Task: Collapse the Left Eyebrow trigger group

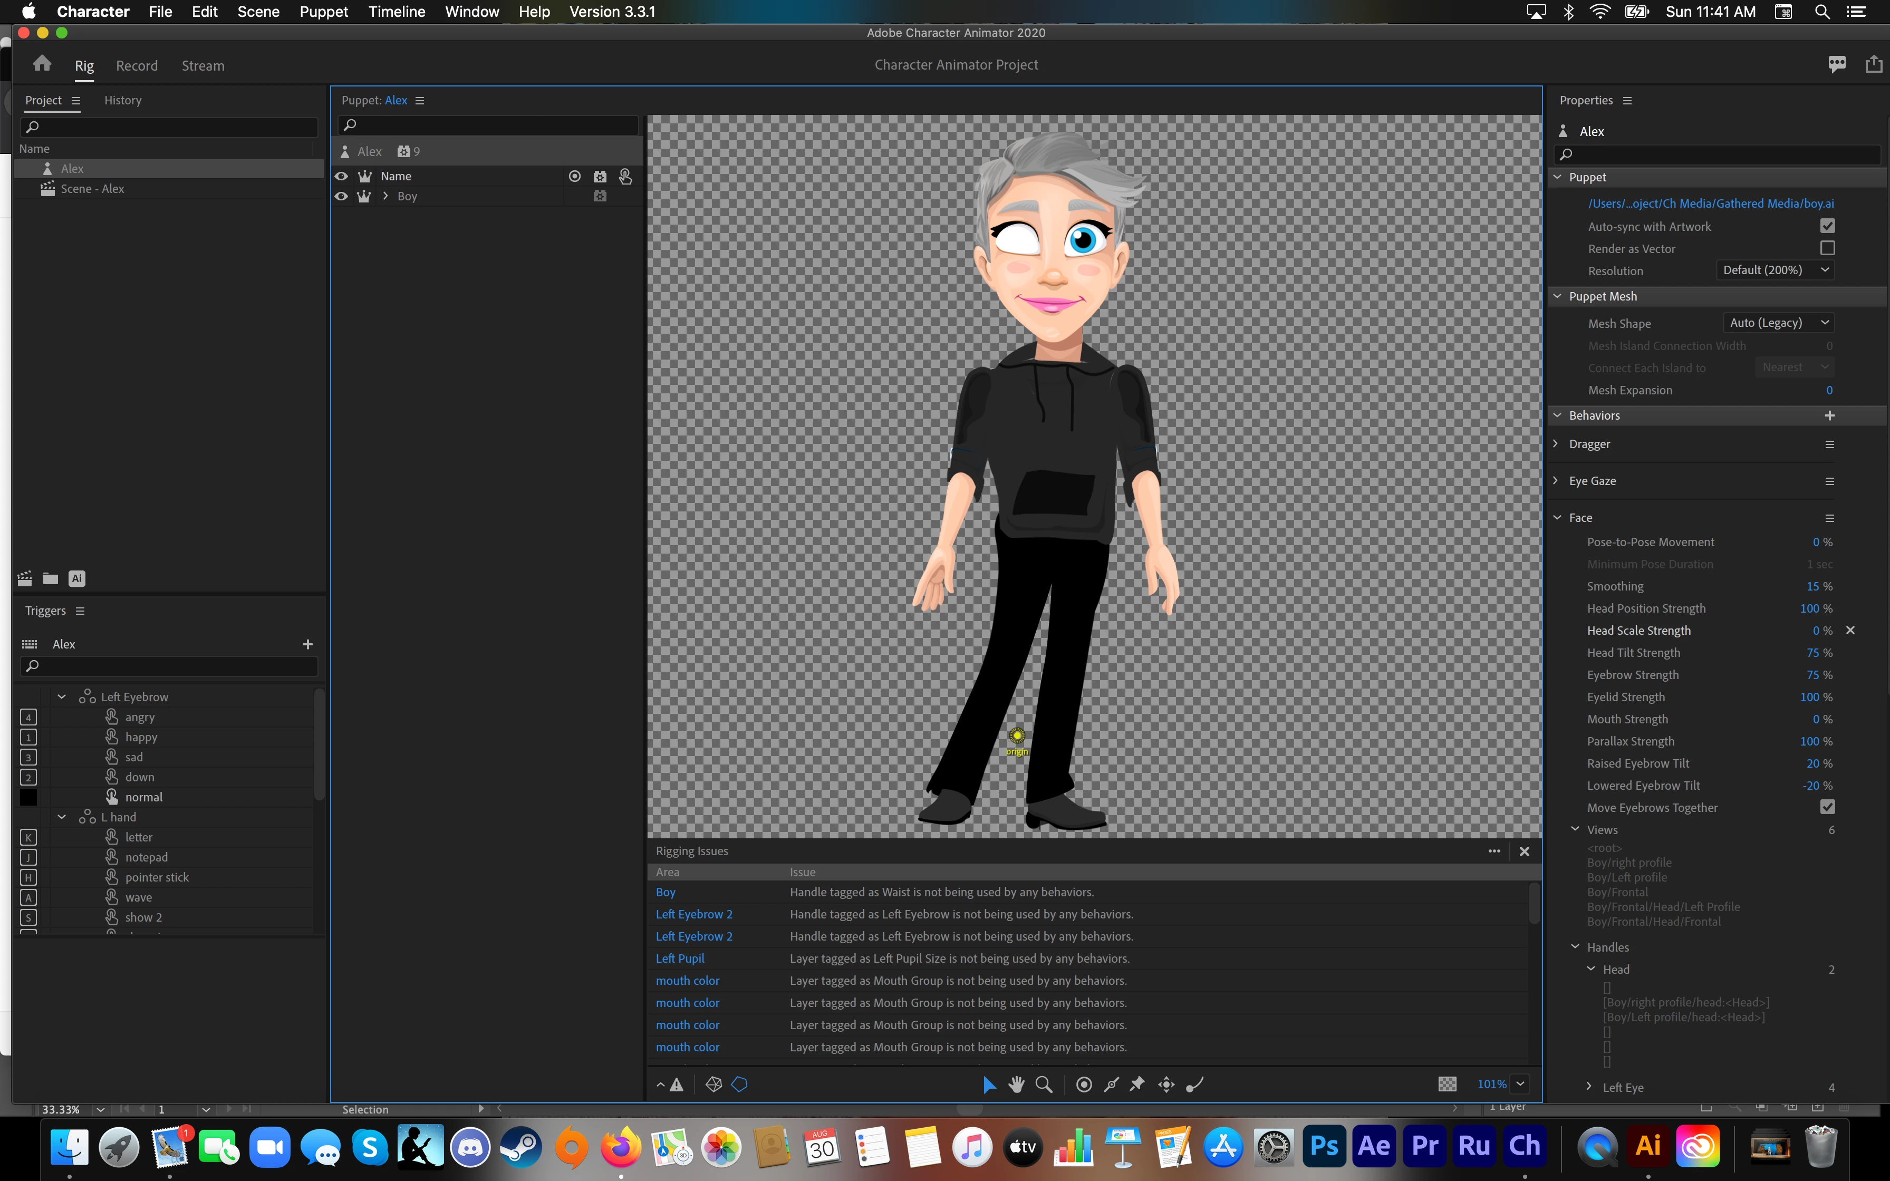Action: 62,696
